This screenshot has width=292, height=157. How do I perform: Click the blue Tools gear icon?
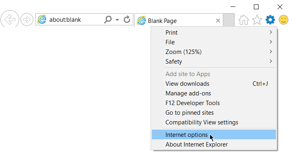click(270, 20)
